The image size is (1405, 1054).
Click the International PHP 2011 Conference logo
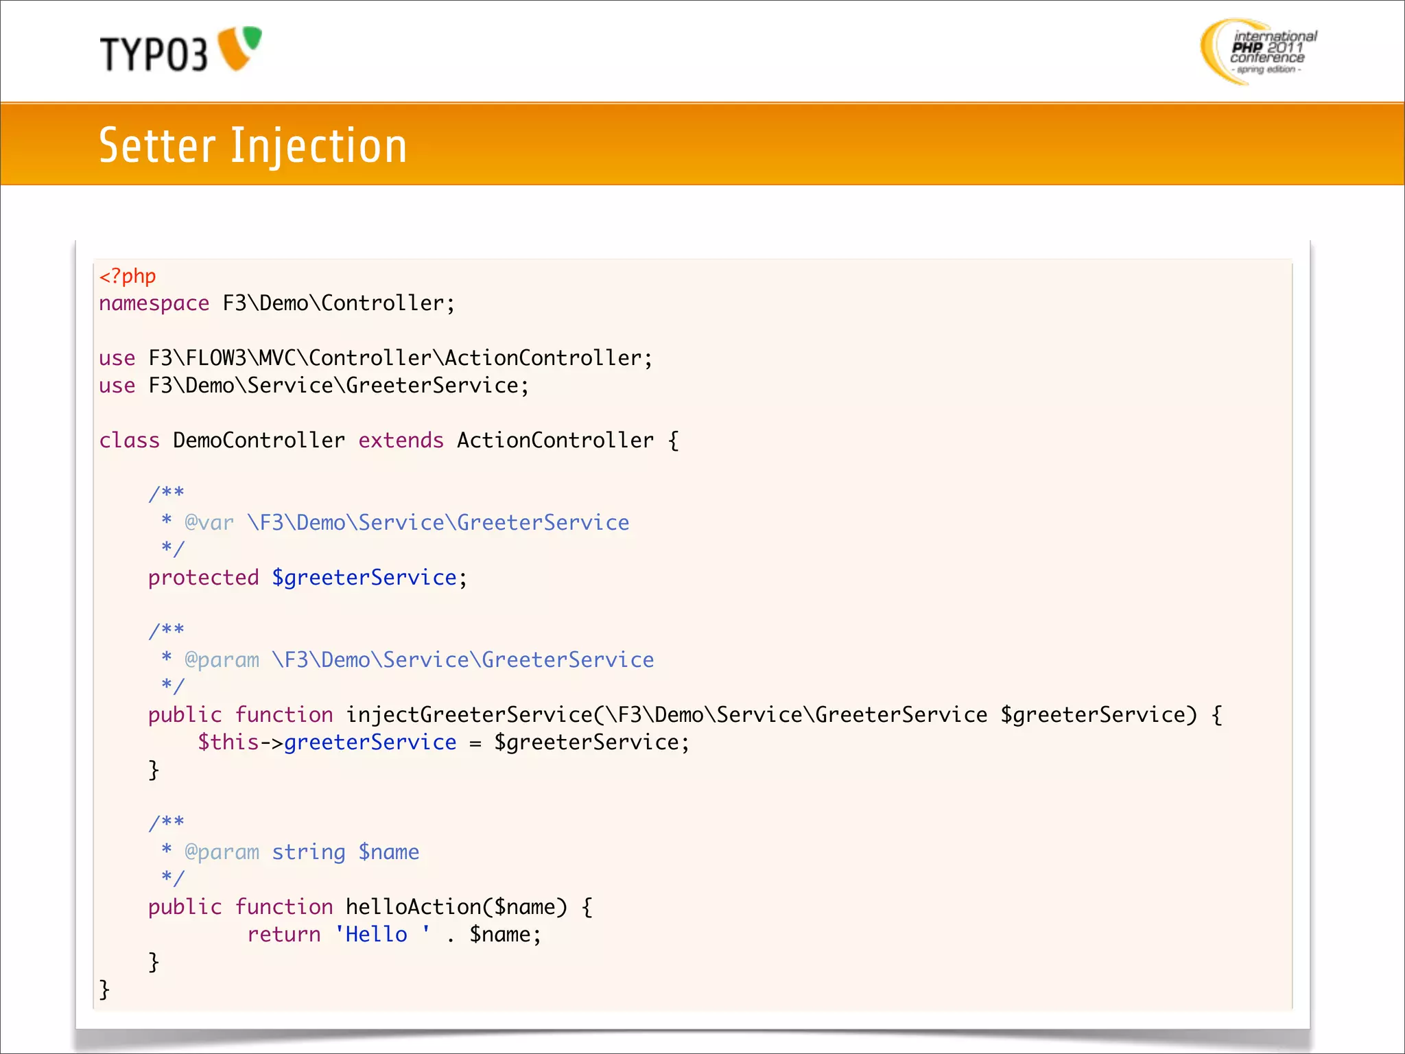tap(1259, 51)
